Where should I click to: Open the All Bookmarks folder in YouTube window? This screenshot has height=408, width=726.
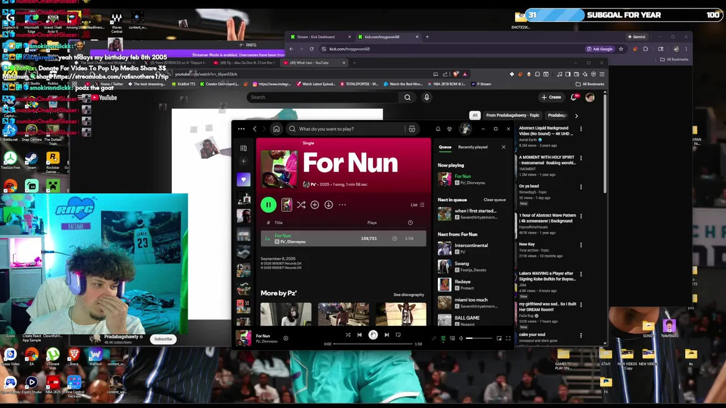tap(590, 84)
